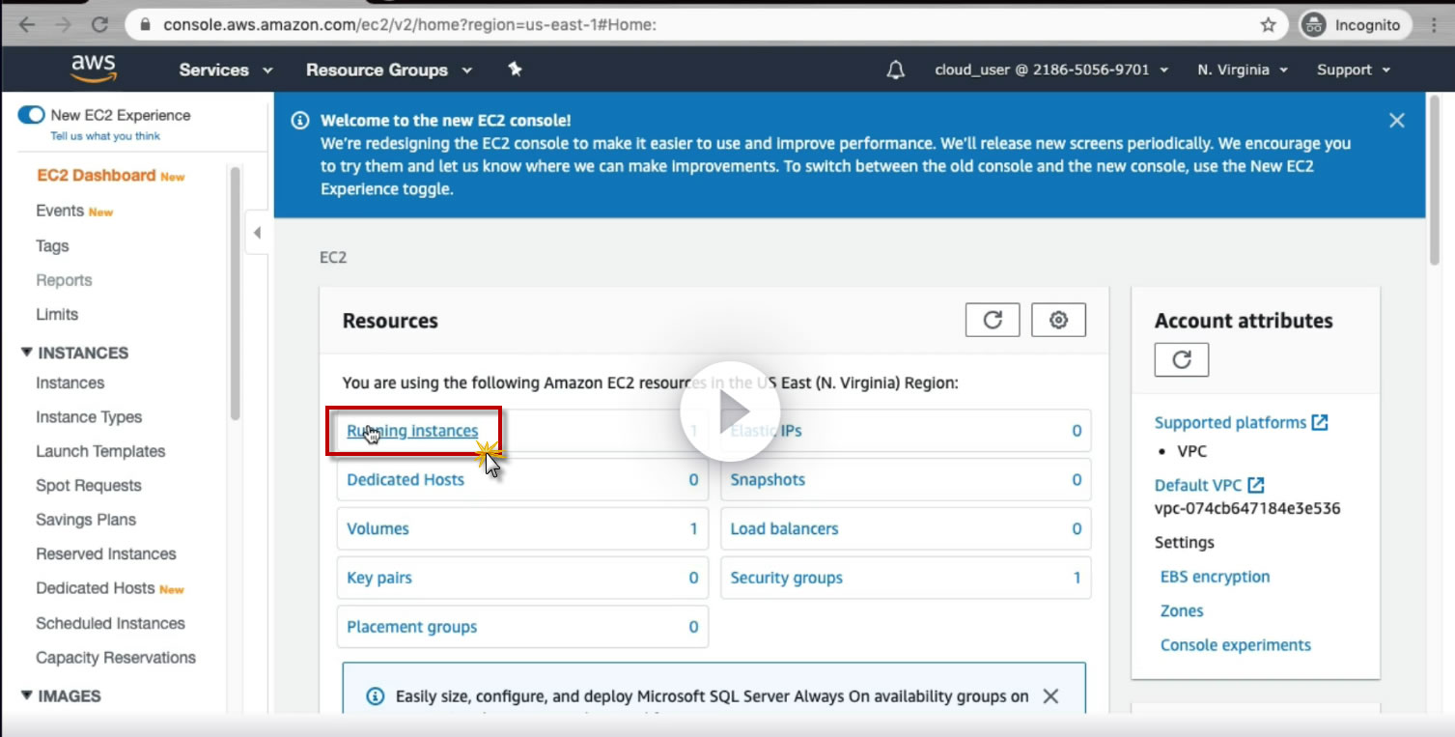Viewport: 1455px width, 737px height.
Task: Click the pin shortcuts icon in the navbar
Action: (x=515, y=70)
